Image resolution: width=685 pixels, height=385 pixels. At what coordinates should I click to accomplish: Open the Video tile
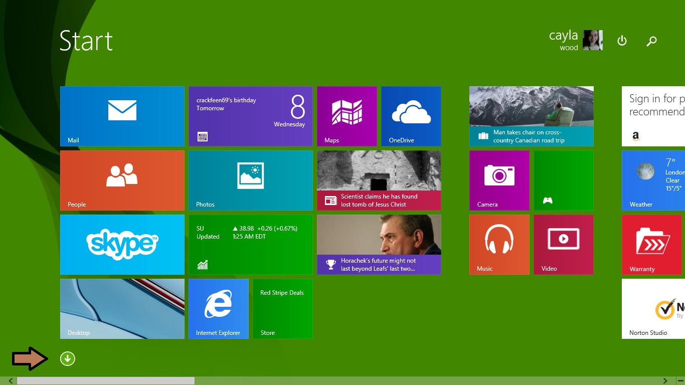(564, 245)
